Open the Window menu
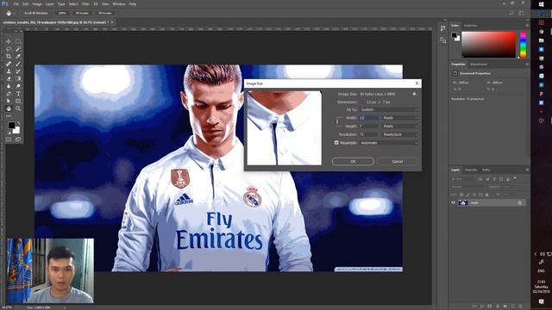This screenshot has width=552, height=310. point(119,3)
